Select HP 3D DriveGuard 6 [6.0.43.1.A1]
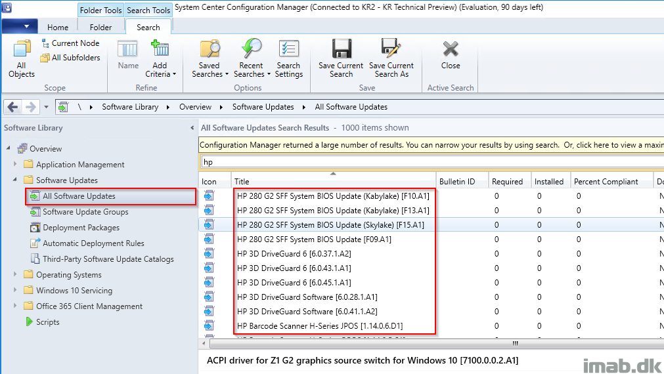 (294, 268)
